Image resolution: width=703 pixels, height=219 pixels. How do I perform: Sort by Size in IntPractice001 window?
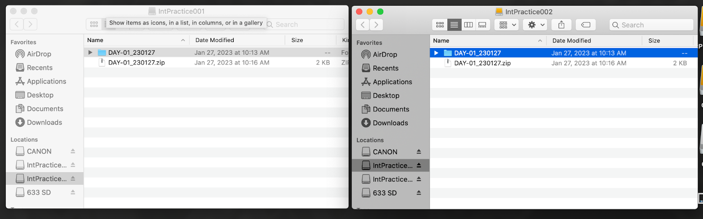pos(297,40)
